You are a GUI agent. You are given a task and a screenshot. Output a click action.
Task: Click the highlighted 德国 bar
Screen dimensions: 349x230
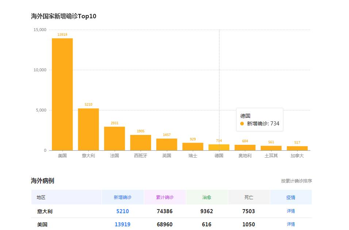click(219, 147)
